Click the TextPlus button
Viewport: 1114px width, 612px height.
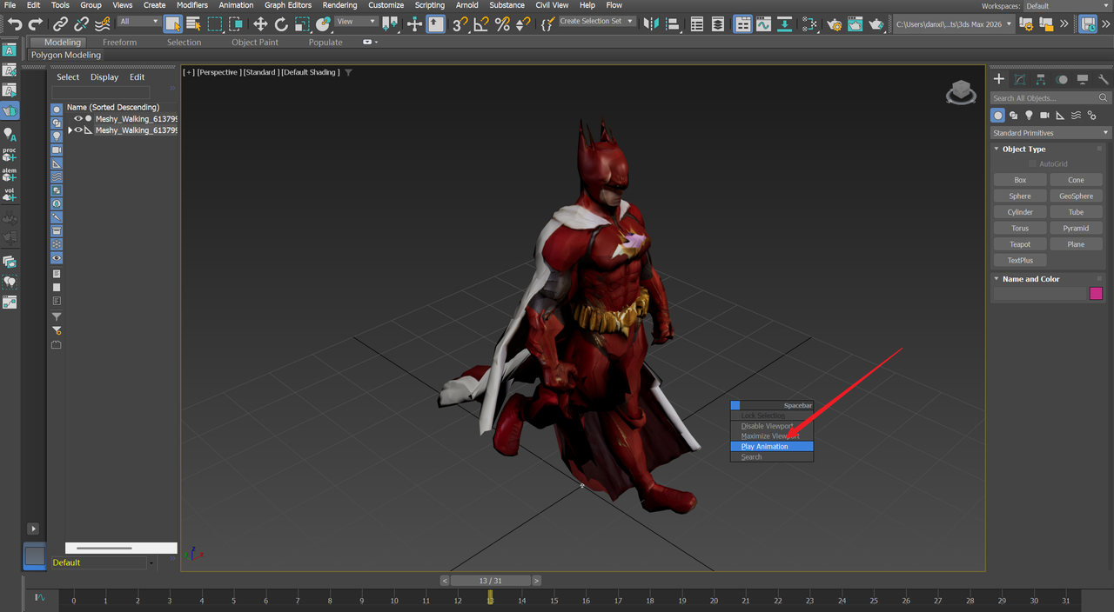pyautogui.click(x=1020, y=261)
